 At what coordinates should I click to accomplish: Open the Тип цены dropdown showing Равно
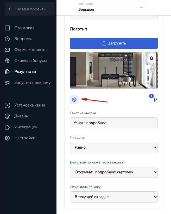tap(114, 147)
